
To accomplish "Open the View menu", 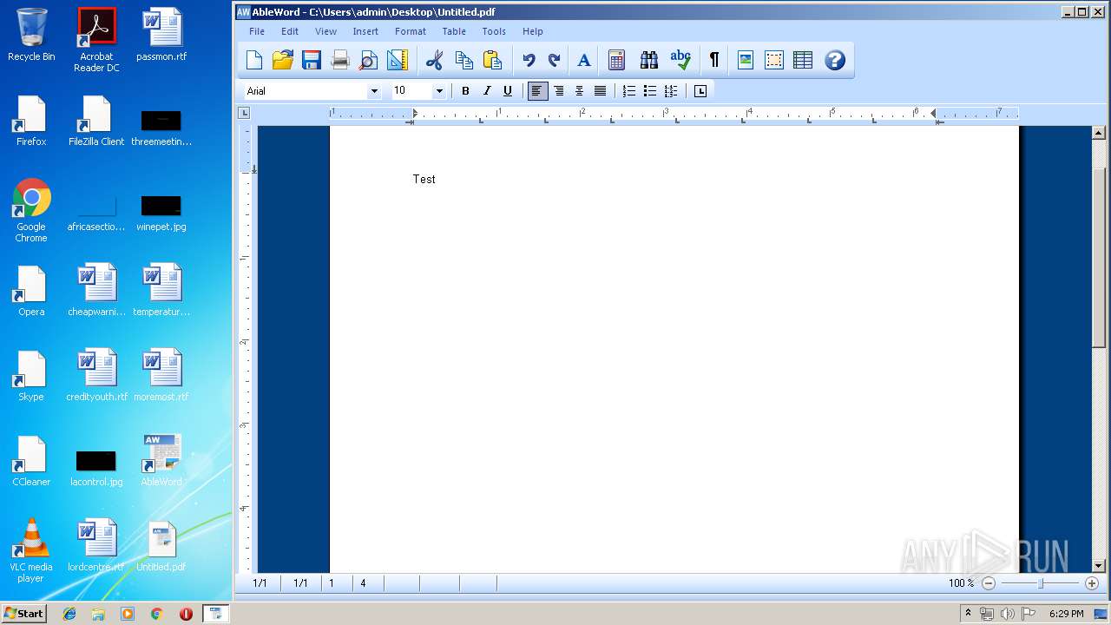I will pos(325,31).
